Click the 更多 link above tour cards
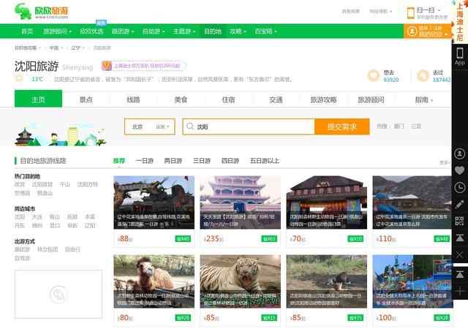This screenshot has height=329, width=468. (x=445, y=162)
